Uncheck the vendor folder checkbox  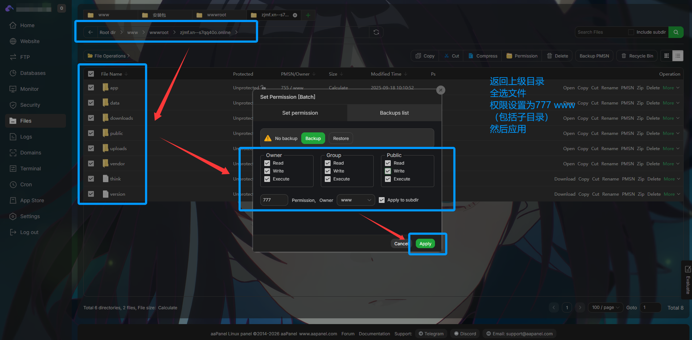91,163
